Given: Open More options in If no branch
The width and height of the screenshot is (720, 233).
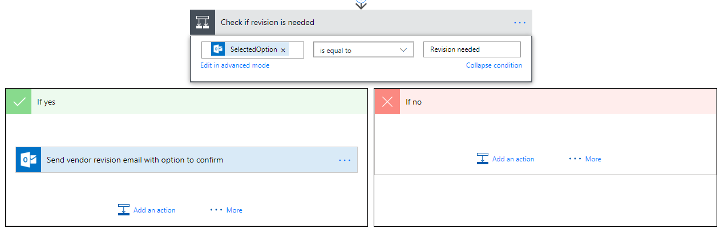Looking at the screenshot, I should 585,159.
